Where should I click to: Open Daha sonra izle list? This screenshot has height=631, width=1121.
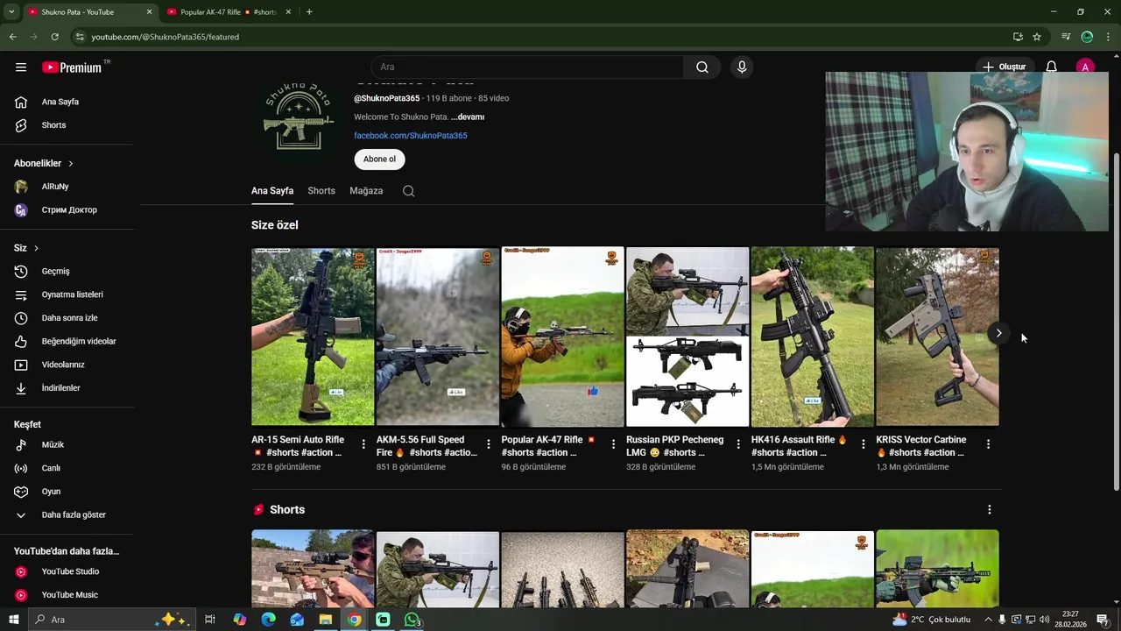click(x=67, y=318)
